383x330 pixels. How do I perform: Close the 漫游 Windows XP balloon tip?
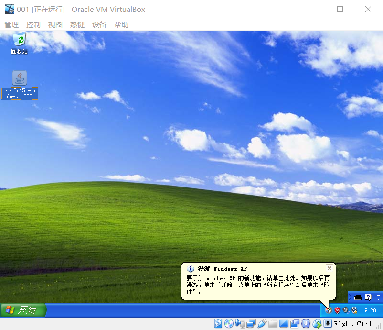tap(329, 268)
